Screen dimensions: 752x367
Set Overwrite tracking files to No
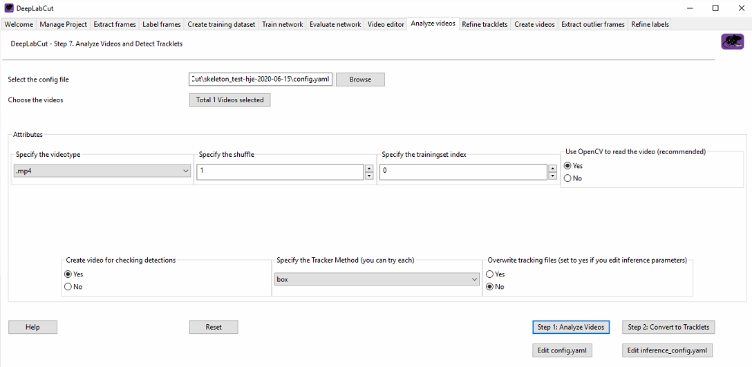pyautogui.click(x=489, y=287)
